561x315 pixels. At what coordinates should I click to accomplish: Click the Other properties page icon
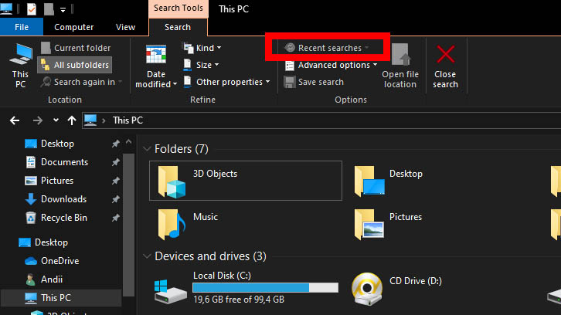pos(188,82)
